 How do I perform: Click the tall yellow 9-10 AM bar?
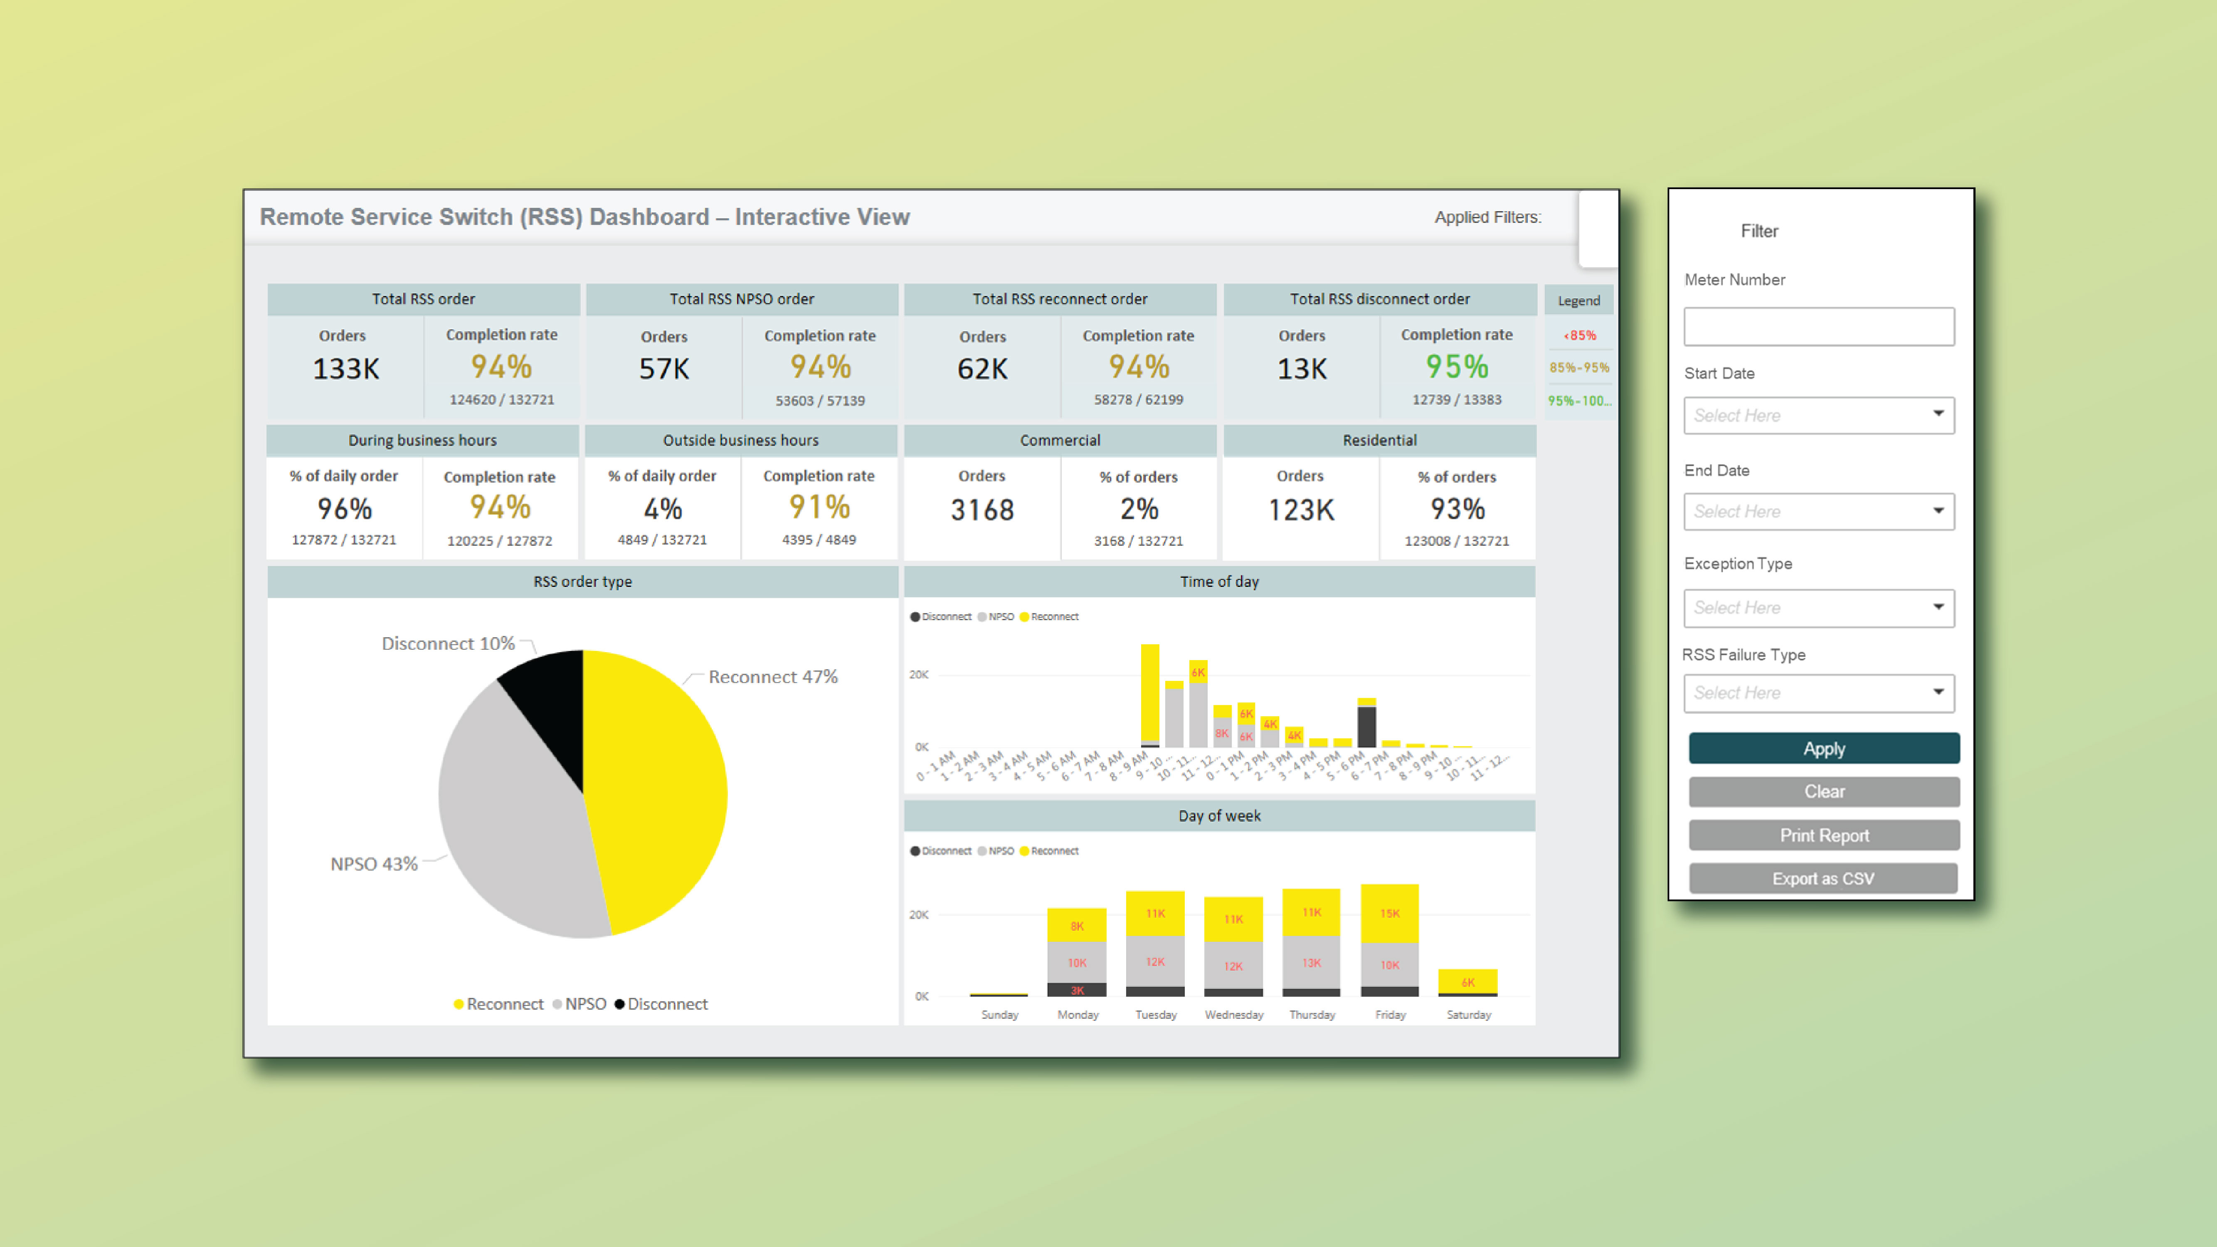click(x=1150, y=693)
